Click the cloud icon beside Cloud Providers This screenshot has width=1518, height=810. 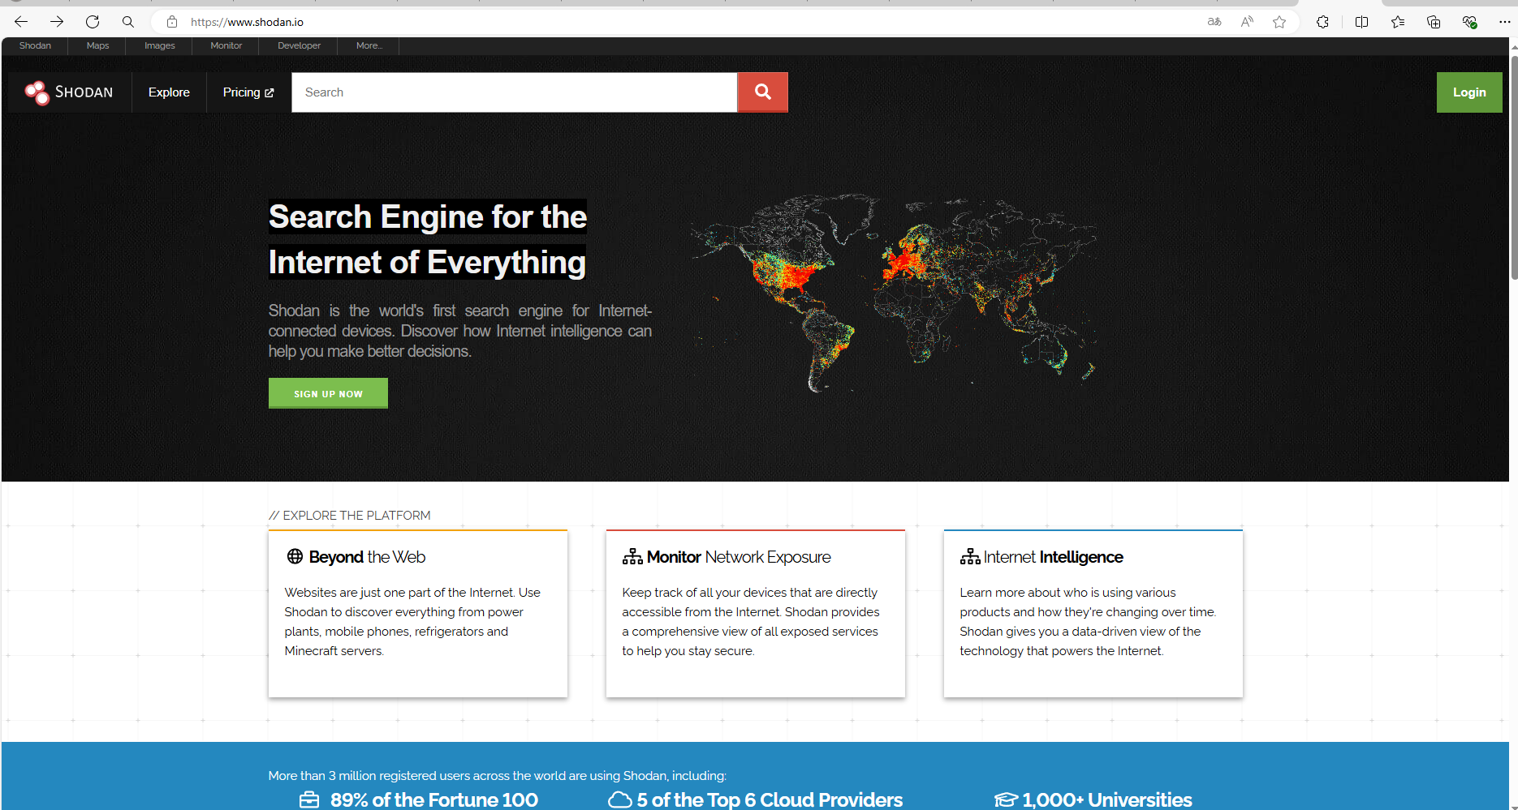620,800
